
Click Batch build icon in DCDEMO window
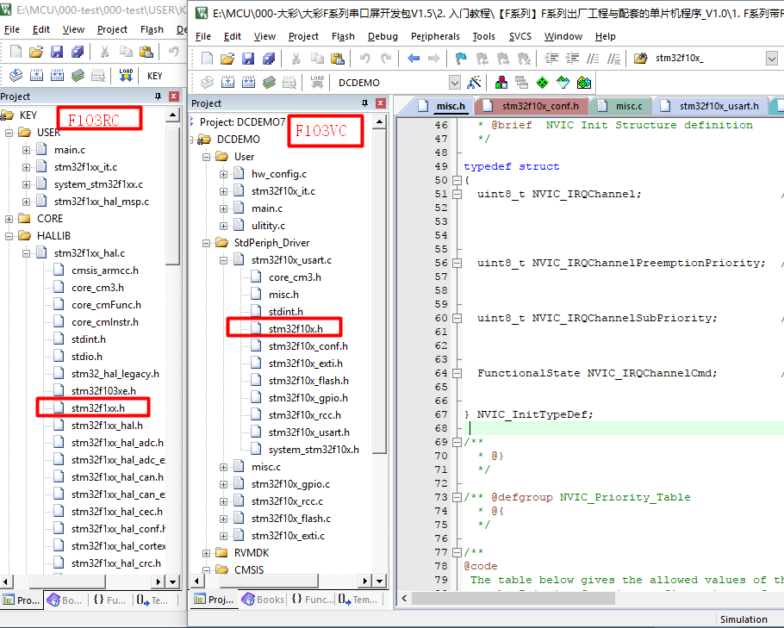pos(269,83)
